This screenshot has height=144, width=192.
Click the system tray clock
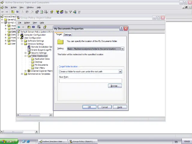click(187, 141)
